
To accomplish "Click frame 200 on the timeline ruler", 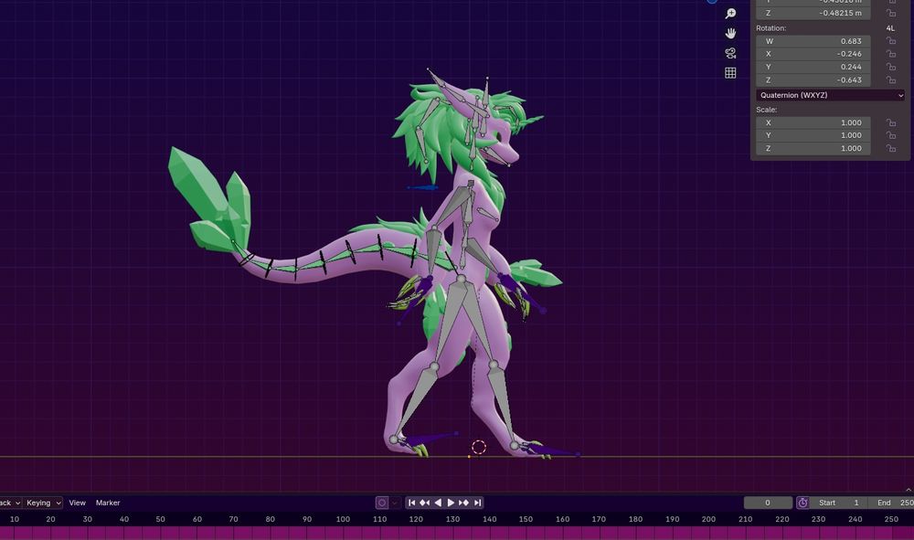I will point(708,519).
